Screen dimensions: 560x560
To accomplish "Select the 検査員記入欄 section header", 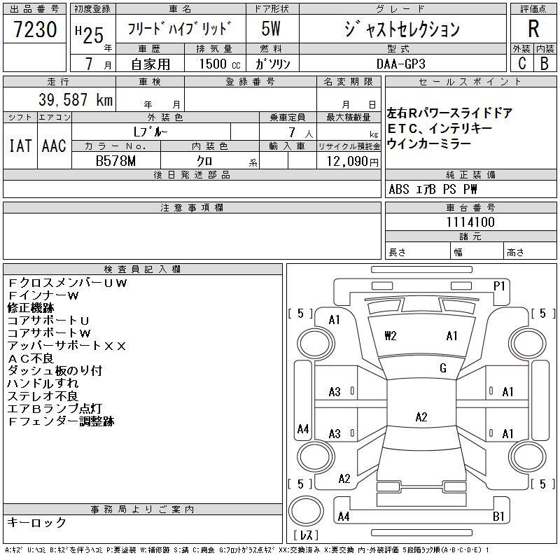I will pos(142,269).
